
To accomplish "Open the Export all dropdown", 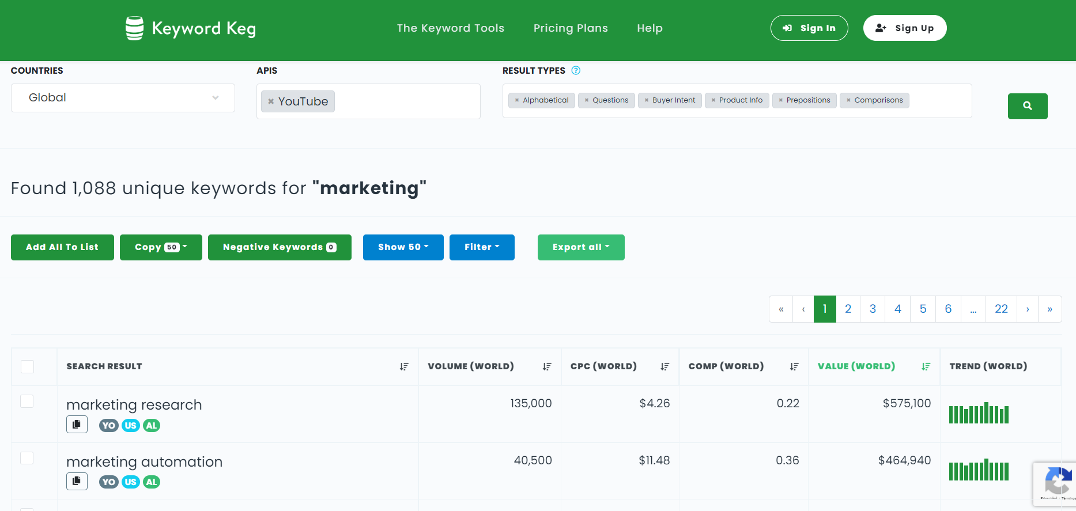I will pos(581,247).
